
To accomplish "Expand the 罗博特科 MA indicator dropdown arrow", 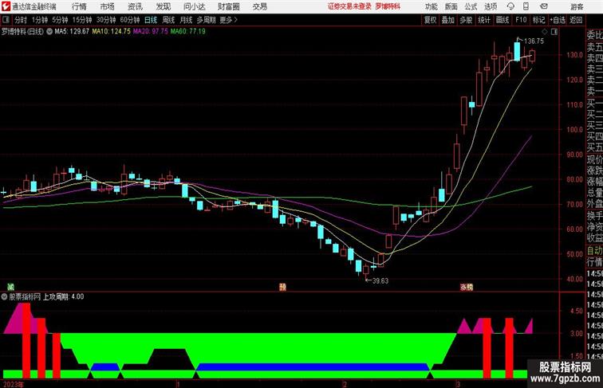I will click(49, 32).
